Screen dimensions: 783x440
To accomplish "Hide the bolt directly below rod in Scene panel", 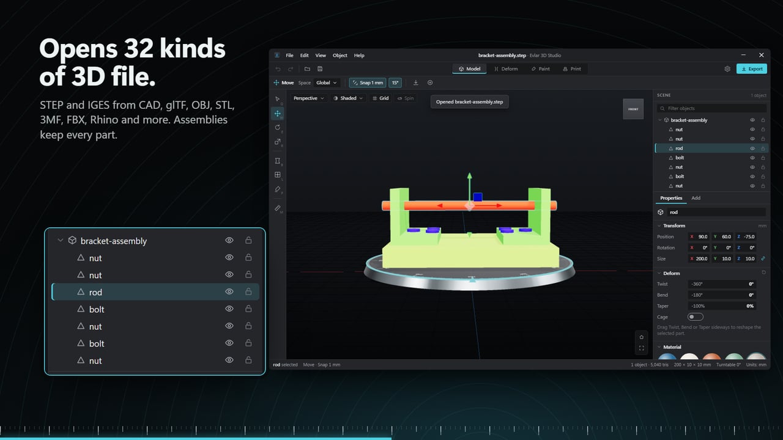I will [x=752, y=158].
